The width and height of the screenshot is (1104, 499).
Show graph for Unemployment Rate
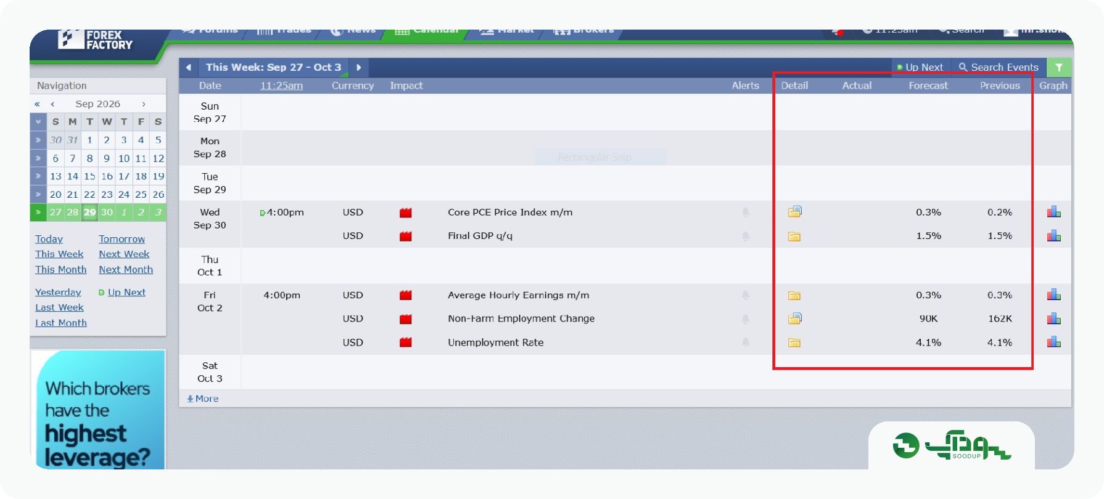coord(1053,341)
